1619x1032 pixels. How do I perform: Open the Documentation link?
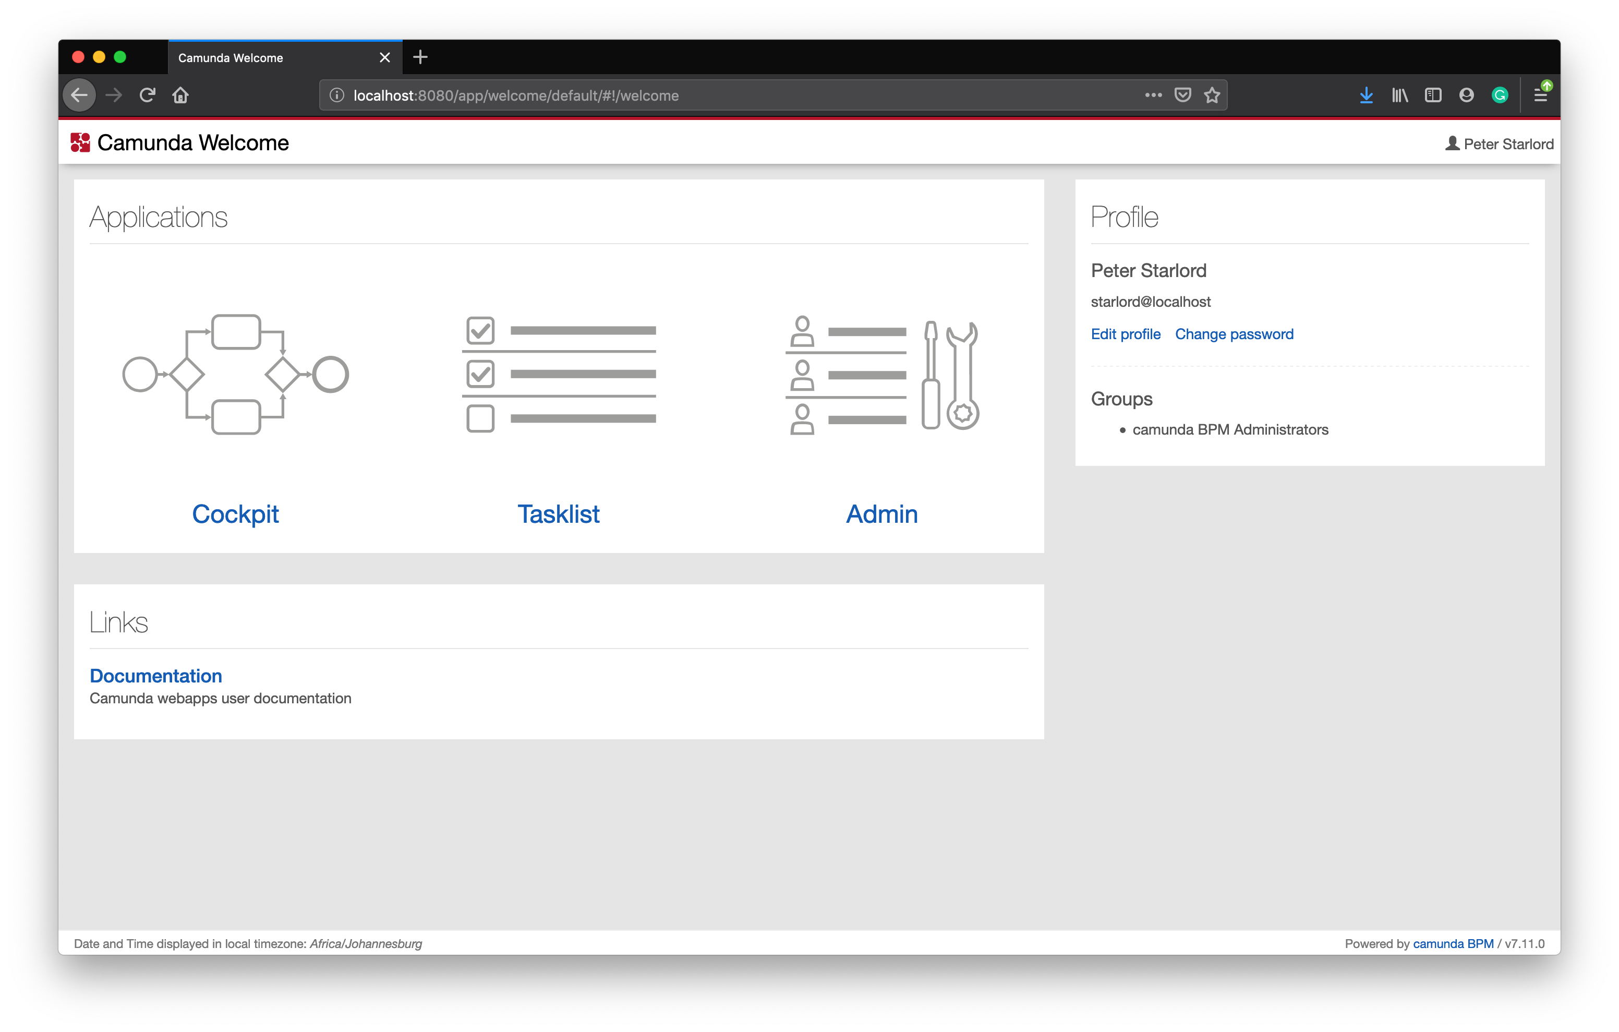pos(156,676)
